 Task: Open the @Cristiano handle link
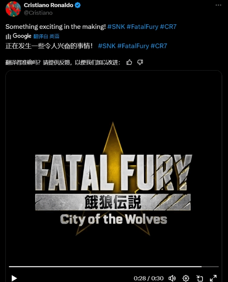tap(38, 13)
